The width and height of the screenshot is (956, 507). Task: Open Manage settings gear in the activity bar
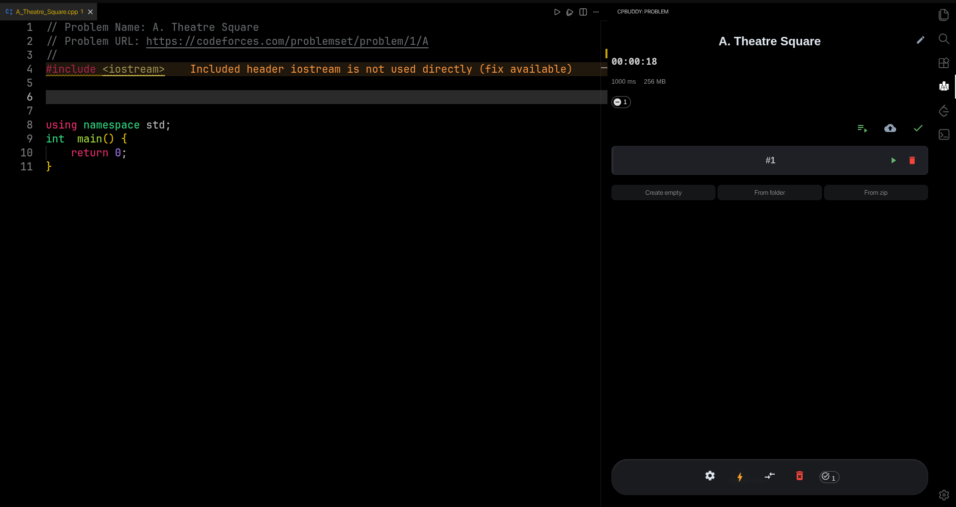coord(944,495)
